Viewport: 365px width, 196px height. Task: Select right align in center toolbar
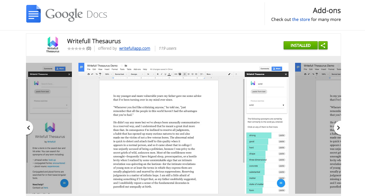pos(192,74)
